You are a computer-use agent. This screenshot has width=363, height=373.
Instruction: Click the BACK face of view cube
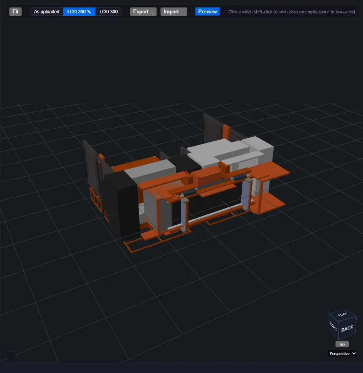[347, 328]
